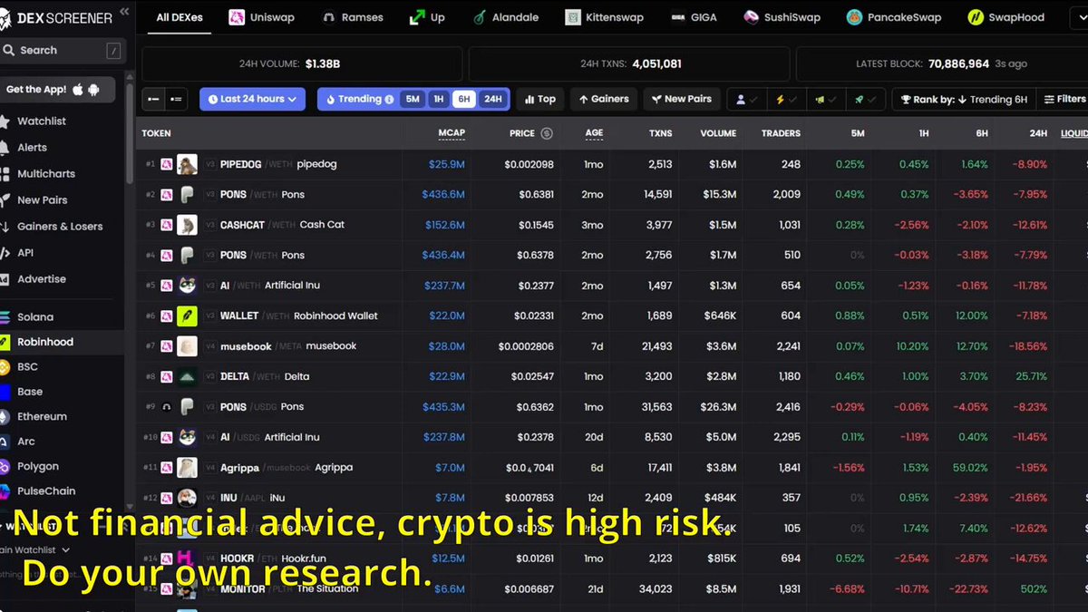Expand the Watchlist chevron at sidebar bottom

pyautogui.click(x=65, y=549)
